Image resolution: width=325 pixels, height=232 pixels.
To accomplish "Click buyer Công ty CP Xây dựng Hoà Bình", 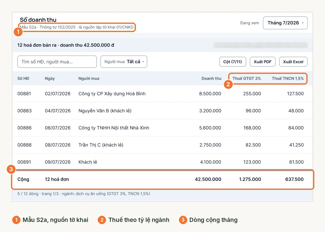I will pos(112,94).
